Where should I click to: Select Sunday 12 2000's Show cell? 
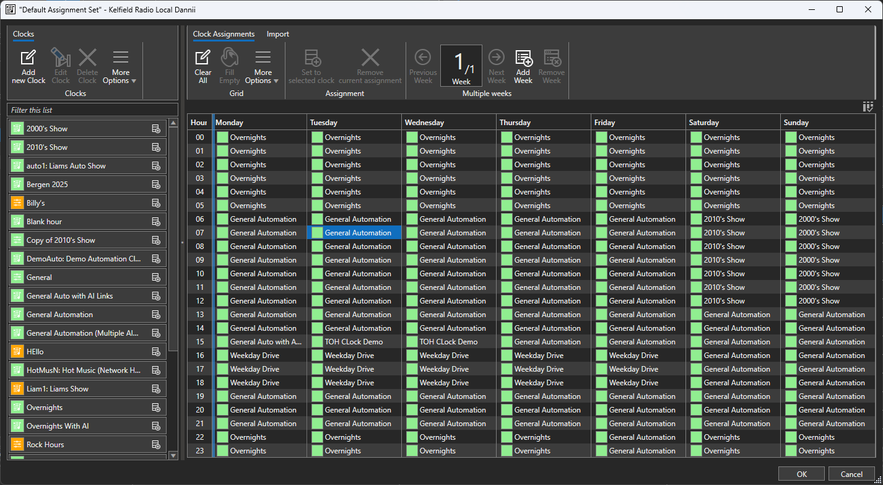(x=828, y=301)
